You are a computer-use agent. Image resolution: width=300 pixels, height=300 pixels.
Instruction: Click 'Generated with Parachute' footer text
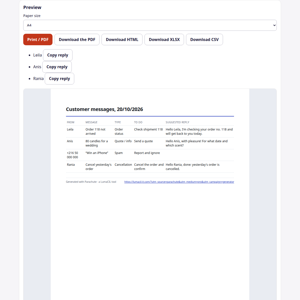(91, 182)
